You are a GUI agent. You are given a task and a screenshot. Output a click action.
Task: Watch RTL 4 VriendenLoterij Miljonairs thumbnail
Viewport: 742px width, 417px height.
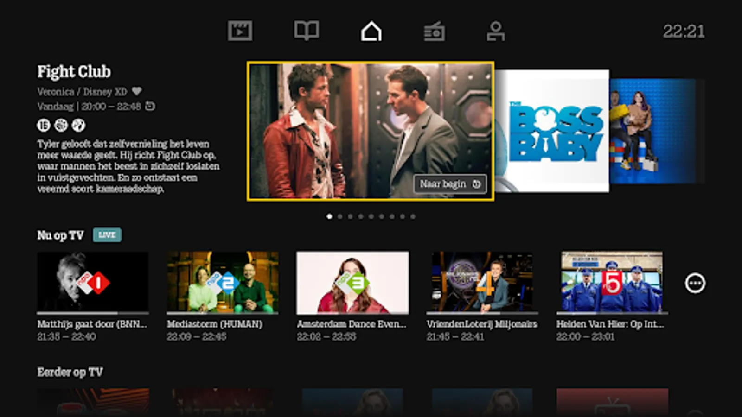click(482, 283)
